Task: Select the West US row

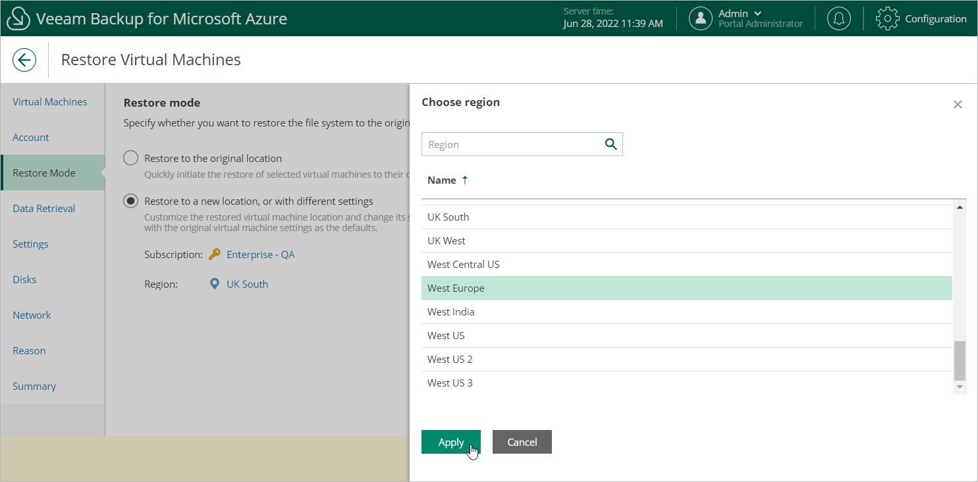Action: pyautogui.click(x=687, y=335)
